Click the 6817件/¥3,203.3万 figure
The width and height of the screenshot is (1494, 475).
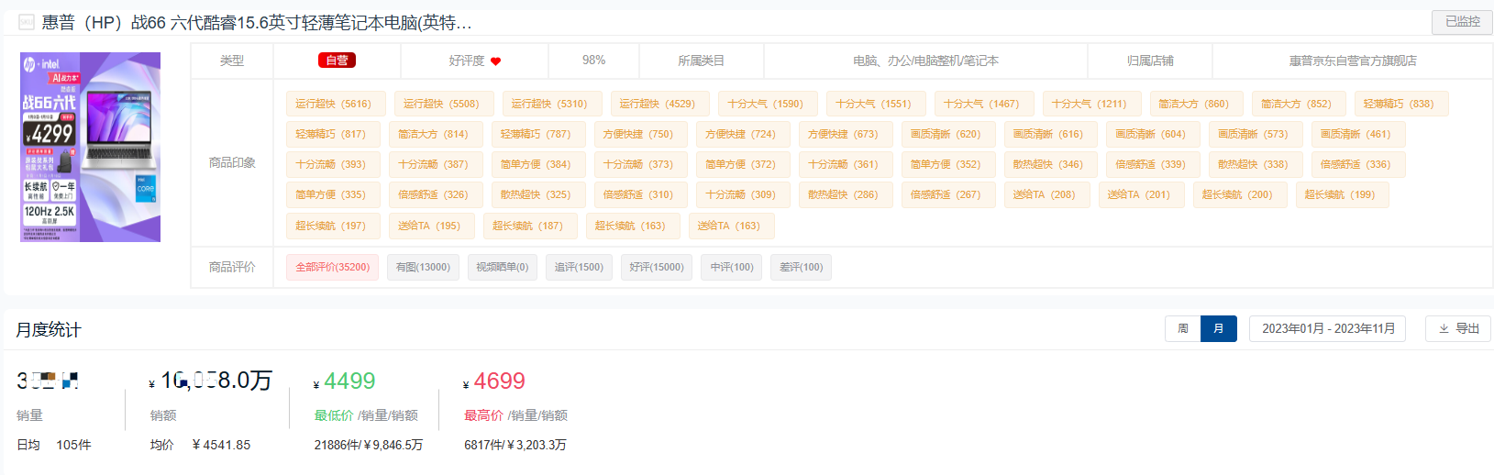click(x=515, y=445)
